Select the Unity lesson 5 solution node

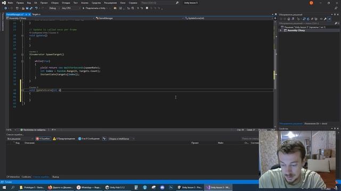pos(304,27)
